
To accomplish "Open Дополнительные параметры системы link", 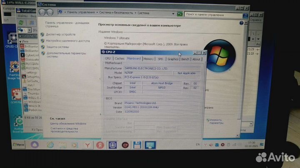I will (66, 55).
